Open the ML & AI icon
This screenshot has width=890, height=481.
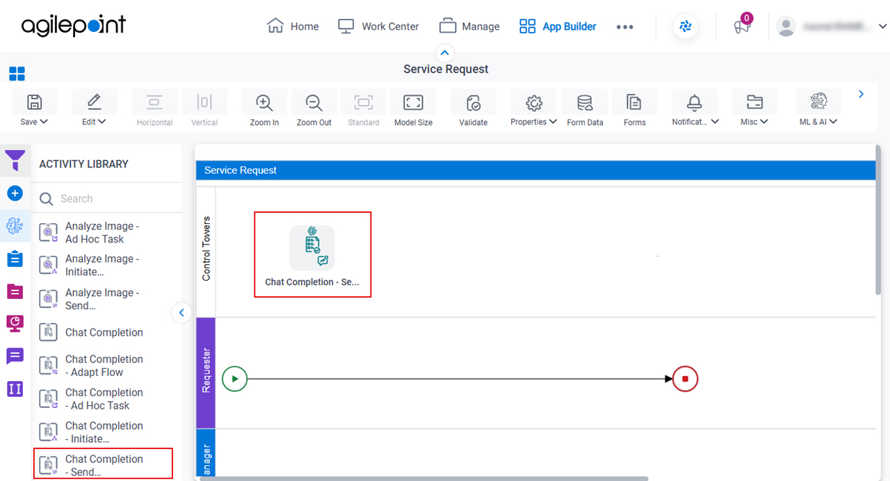click(x=818, y=102)
